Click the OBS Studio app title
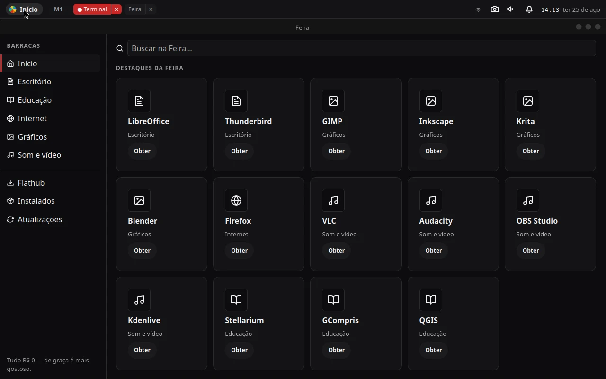 point(537,221)
